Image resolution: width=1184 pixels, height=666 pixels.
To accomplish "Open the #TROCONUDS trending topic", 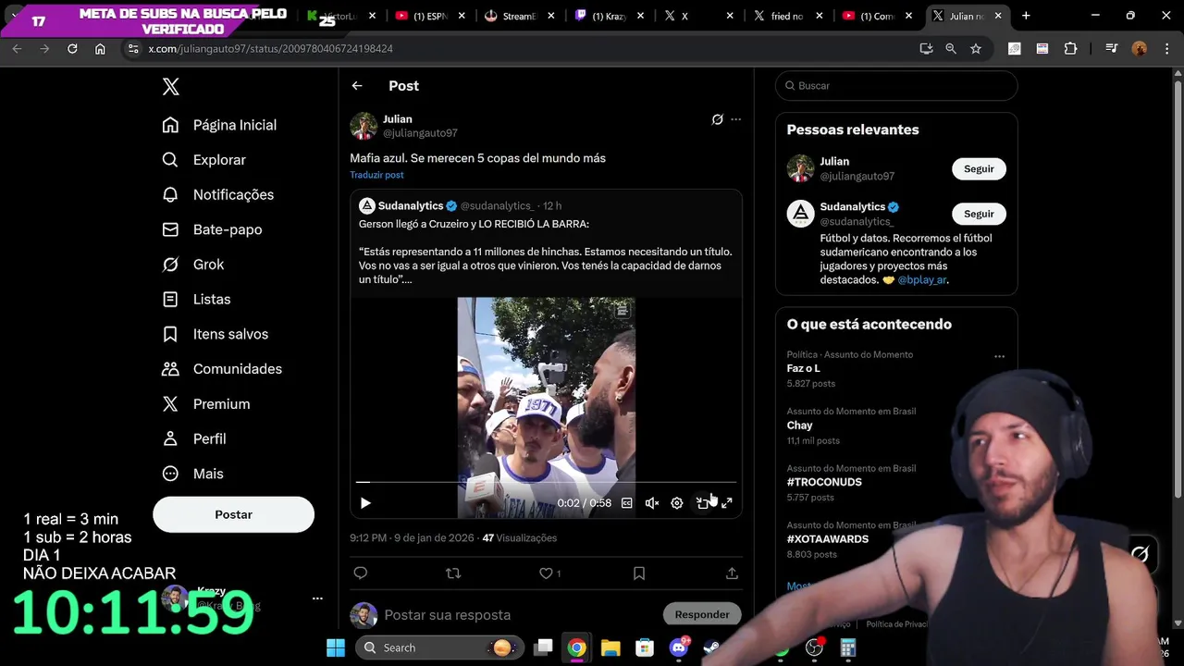I will [824, 482].
